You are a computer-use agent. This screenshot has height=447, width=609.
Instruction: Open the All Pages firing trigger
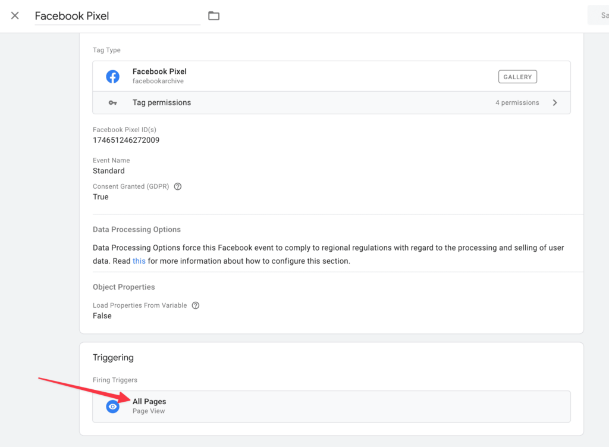coord(331,407)
